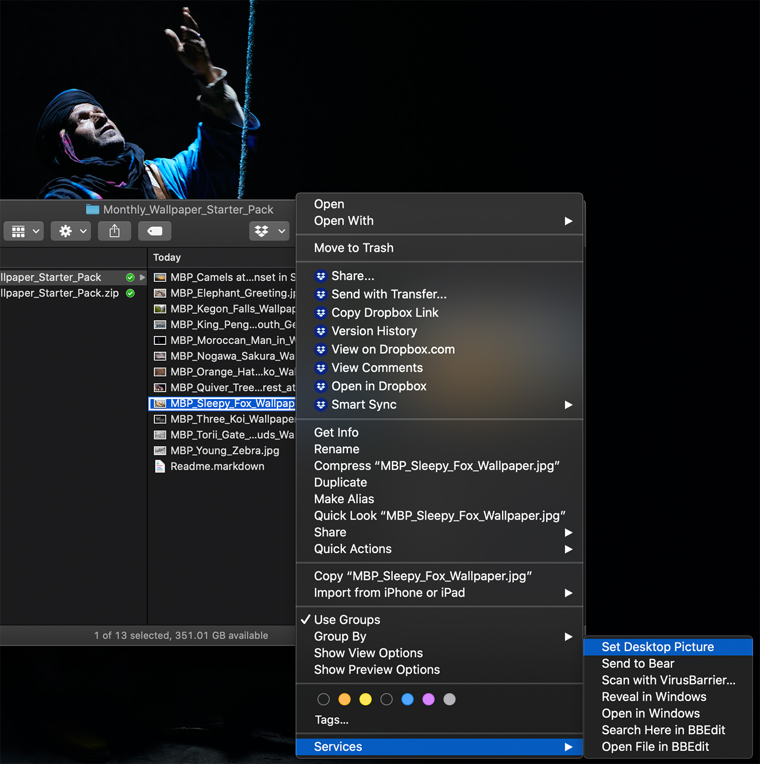Toggle the Use Groups checkmark option

(347, 620)
